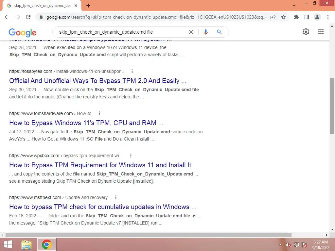Click the horizontal scrollbar thumb
Viewport: 335px width, 251px height.
point(149,235)
